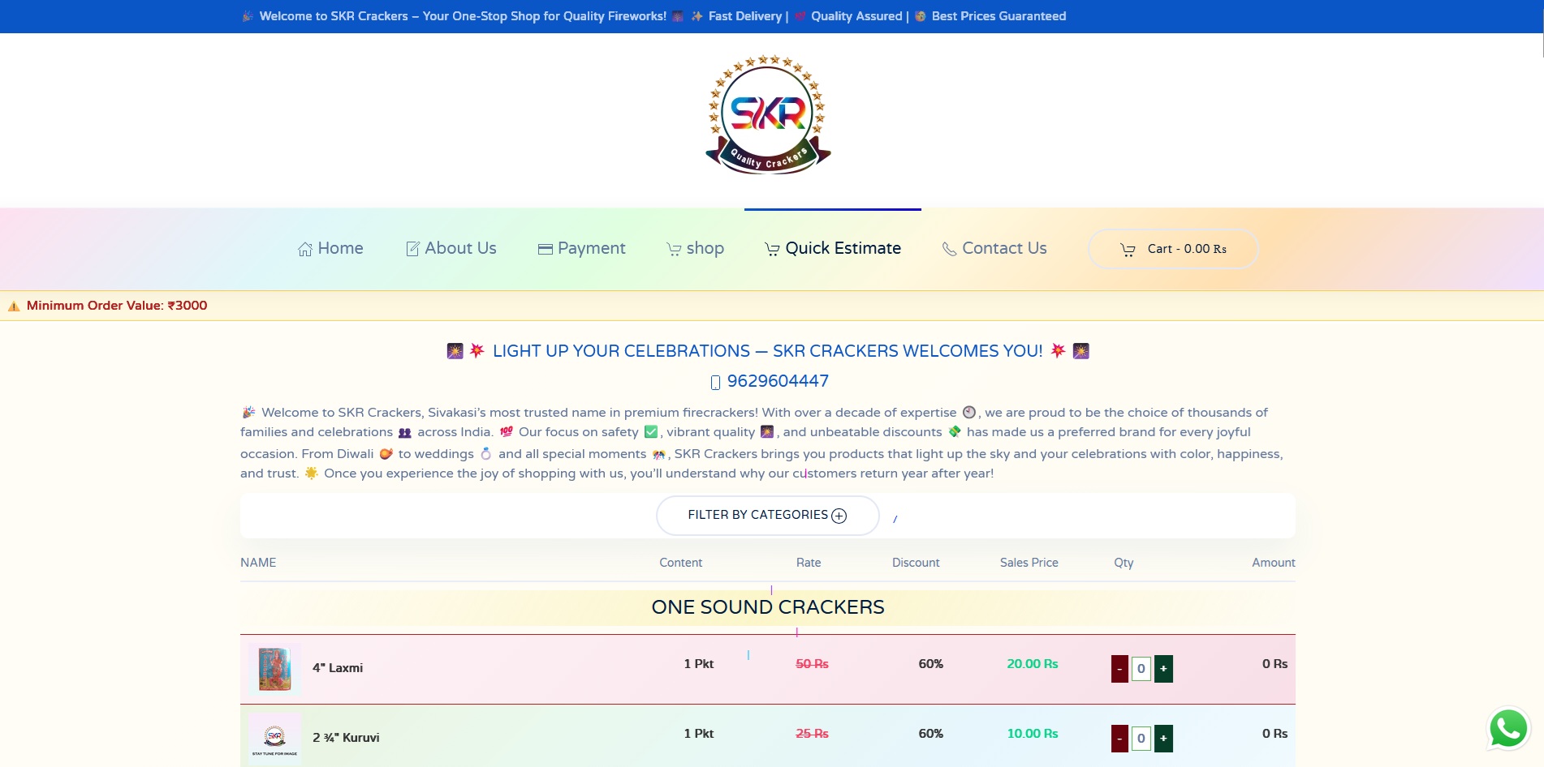Click the mobile phone icon beside 9629604447
This screenshot has height=767, width=1544.
tap(715, 382)
